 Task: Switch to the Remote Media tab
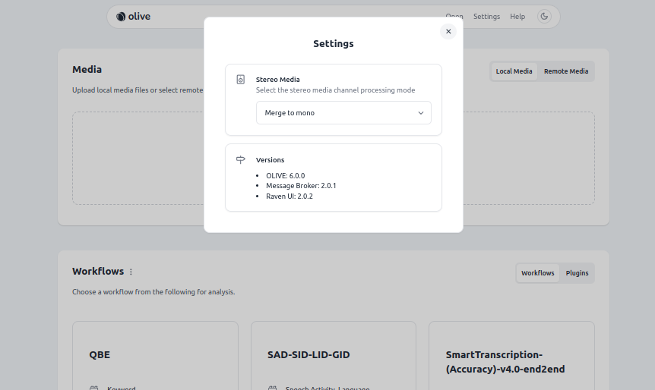coord(565,71)
